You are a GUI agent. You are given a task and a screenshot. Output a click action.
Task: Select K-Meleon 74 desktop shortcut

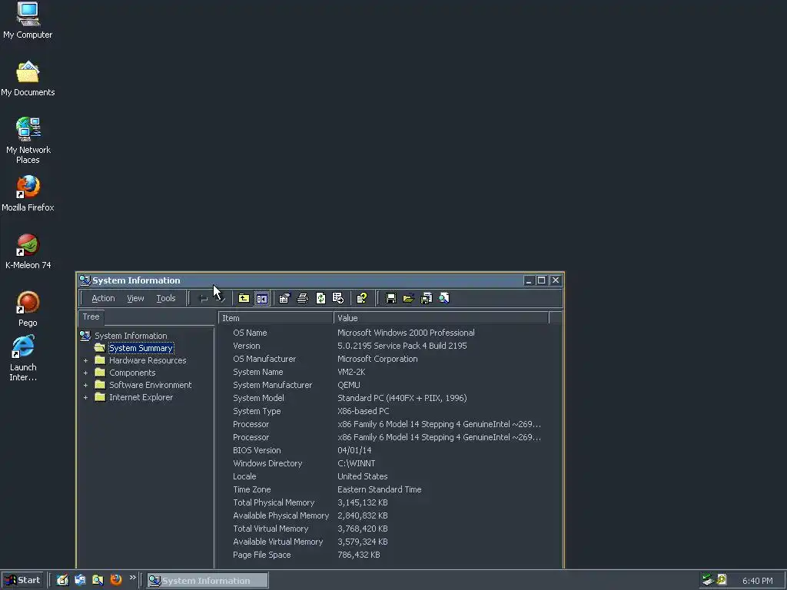pos(28,251)
